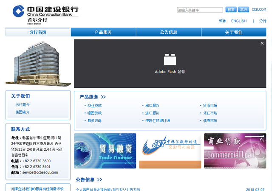Image resolution: width=272 pixels, height=191 pixels.
Task: Click the Adobe Flash plugin icon
Action: (170, 59)
